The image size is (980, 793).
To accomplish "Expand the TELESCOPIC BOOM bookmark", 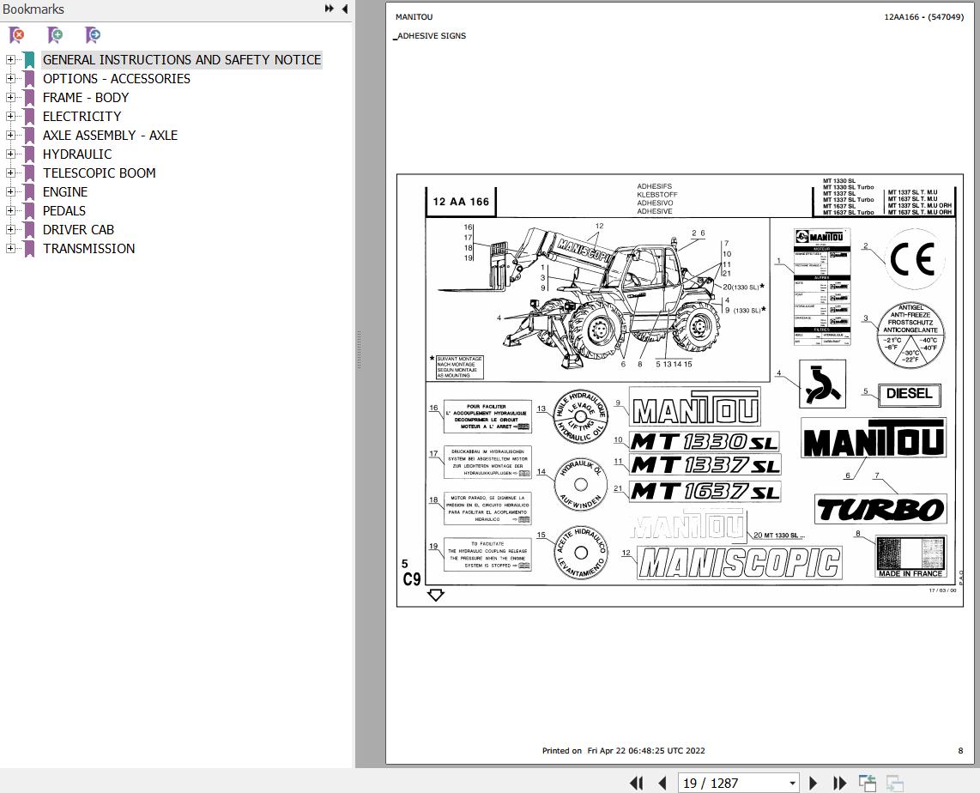I will (9, 173).
